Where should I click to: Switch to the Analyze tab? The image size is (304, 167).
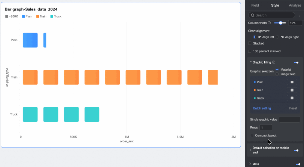point(295,6)
